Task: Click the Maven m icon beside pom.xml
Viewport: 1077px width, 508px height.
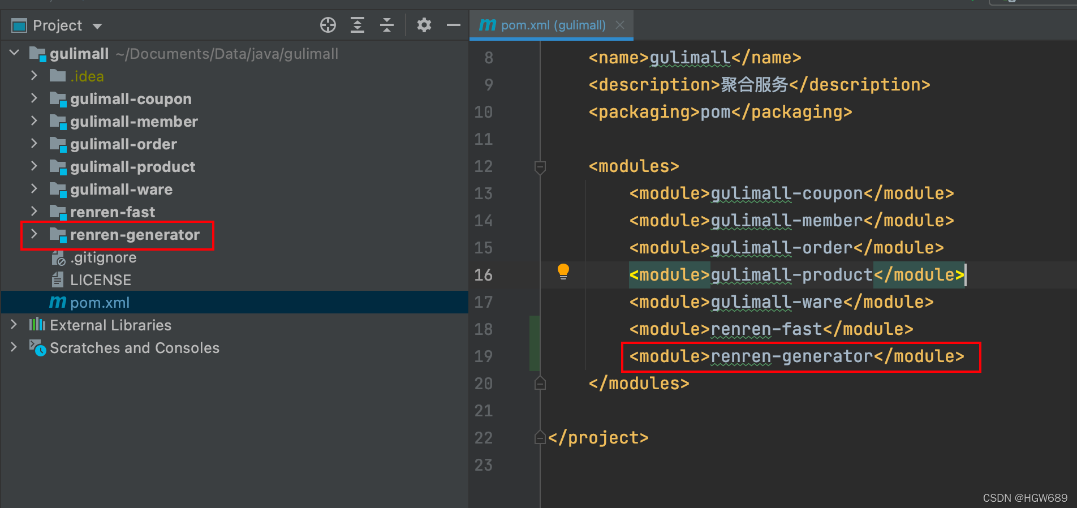Action: [58, 302]
